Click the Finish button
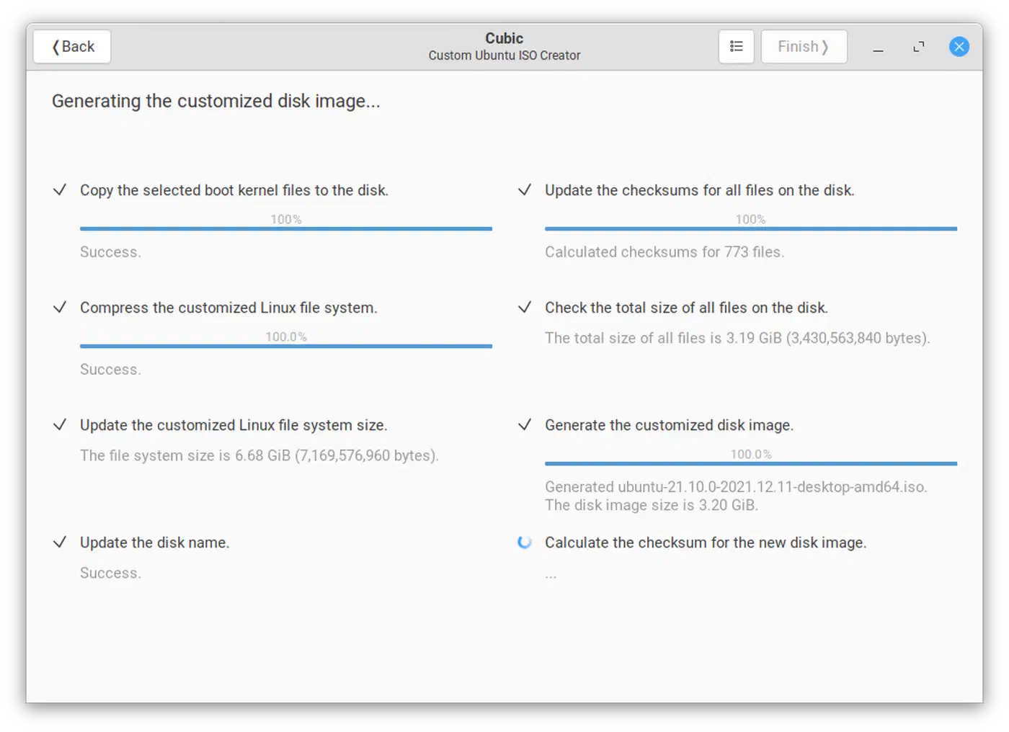 (x=804, y=47)
